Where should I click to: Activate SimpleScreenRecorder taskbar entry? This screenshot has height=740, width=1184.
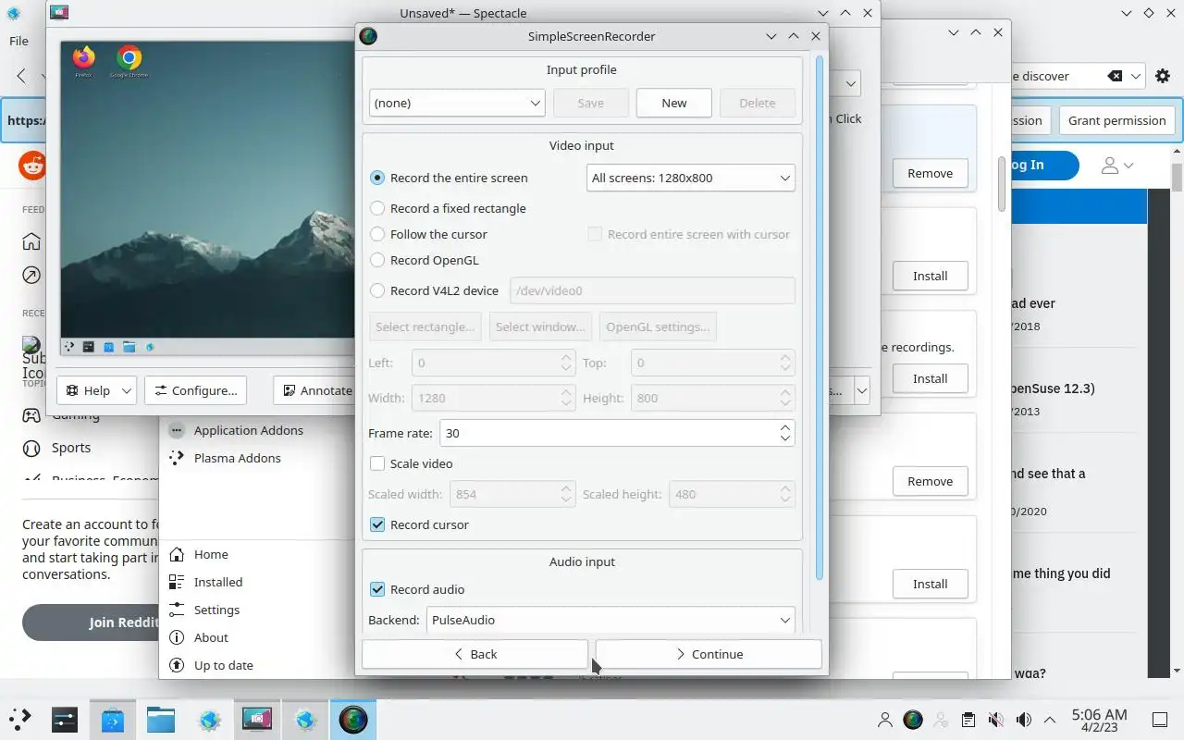click(x=353, y=719)
